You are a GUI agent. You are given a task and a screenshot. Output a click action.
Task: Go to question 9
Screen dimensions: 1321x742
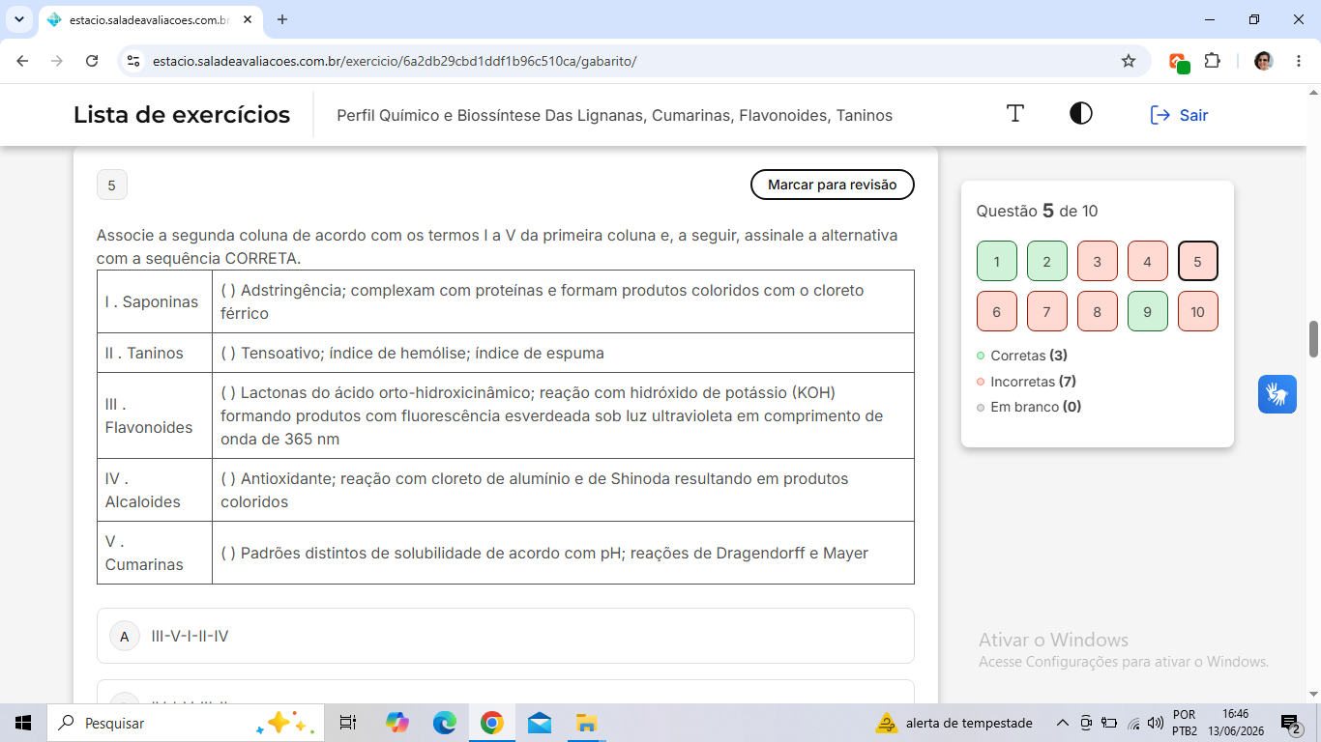[x=1148, y=311]
